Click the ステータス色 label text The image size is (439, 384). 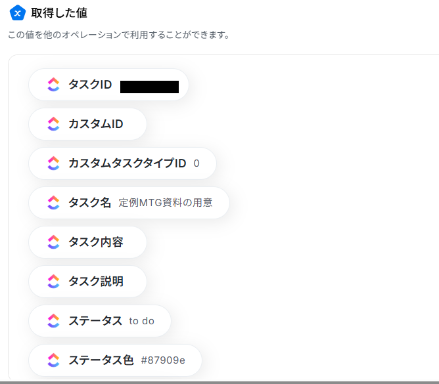[x=101, y=360]
